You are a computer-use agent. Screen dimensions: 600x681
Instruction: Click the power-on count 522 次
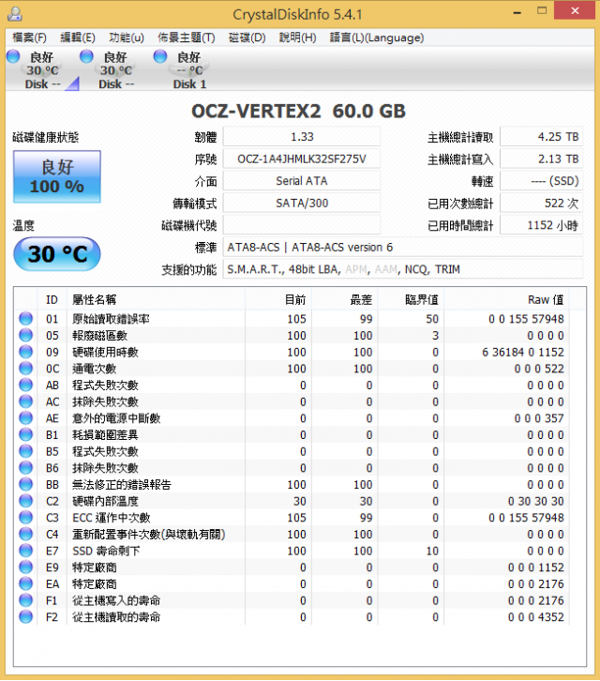[x=541, y=204]
